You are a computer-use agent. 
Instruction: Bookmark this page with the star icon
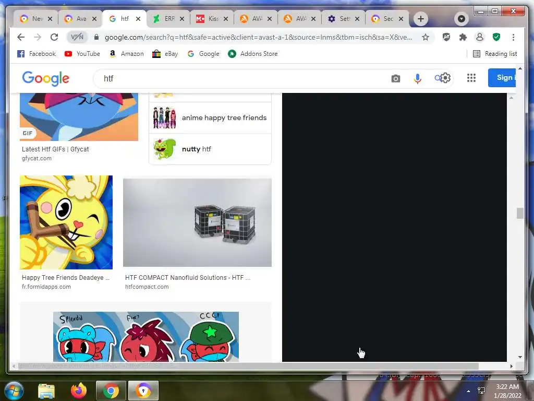click(x=426, y=37)
